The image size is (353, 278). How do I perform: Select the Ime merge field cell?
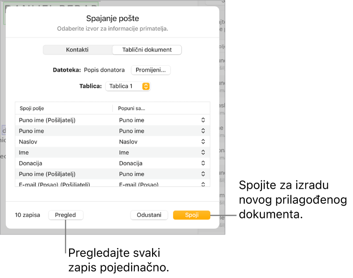pyautogui.click(x=24, y=152)
